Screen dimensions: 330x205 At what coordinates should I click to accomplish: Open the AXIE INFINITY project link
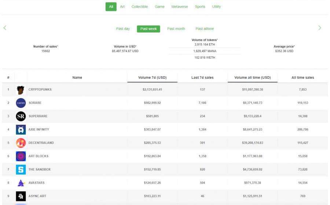point(39,129)
